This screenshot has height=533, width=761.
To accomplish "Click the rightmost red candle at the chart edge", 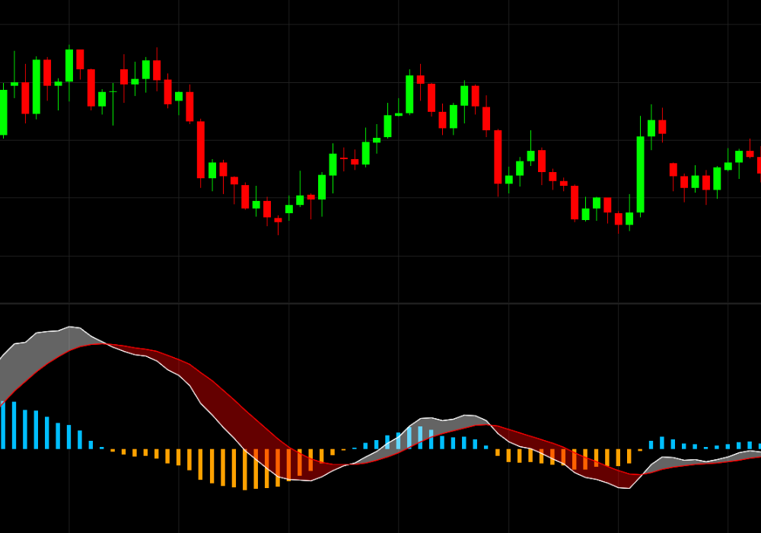I will pyautogui.click(x=759, y=164).
